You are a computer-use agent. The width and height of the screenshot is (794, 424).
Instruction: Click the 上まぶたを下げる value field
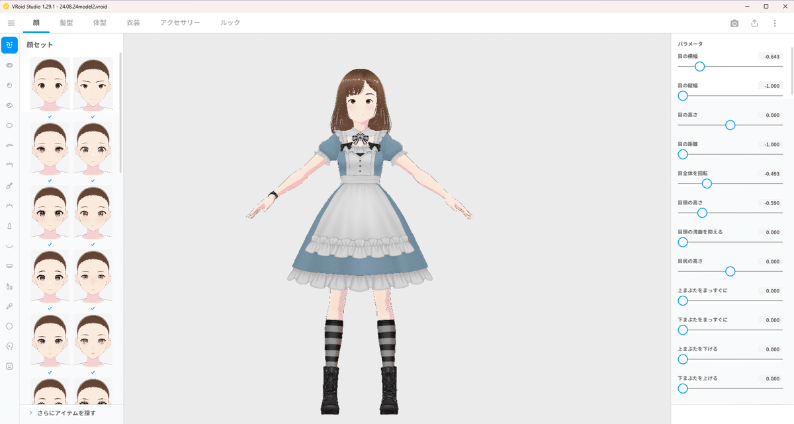(771, 349)
